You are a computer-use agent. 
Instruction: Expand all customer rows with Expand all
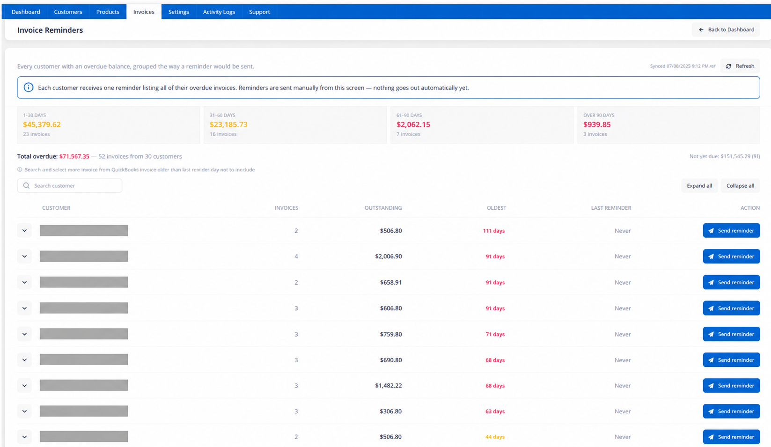[699, 186]
